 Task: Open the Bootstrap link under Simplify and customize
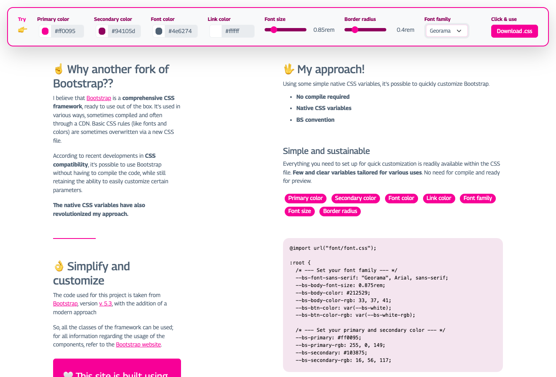click(65, 304)
